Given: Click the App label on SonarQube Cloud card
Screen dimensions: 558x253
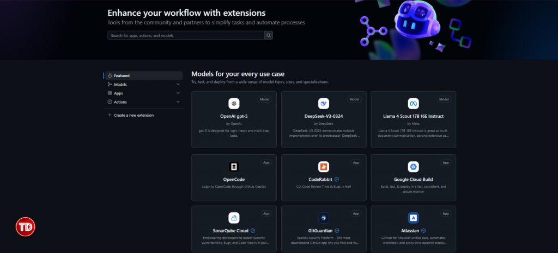Looking at the screenshot, I should coord(266,213).
